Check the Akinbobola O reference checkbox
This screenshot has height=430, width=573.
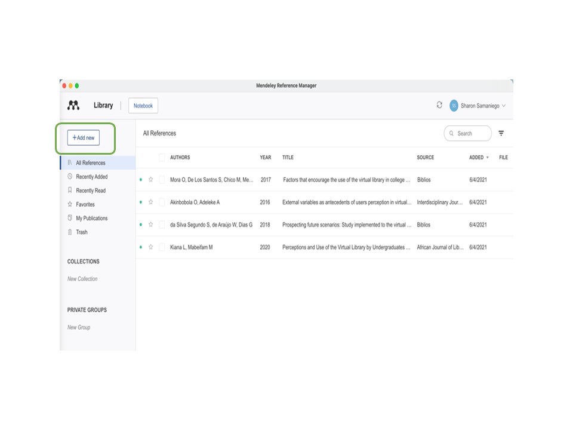click(162, 202)
